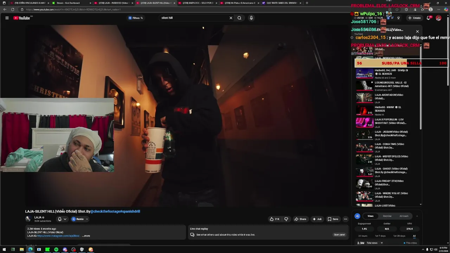Open the YouTube hamburger guide menu
The image size is (450, 253).
point(7,18)
